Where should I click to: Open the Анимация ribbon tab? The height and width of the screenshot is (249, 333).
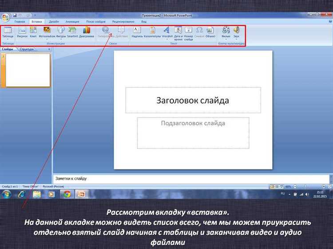(x=72, y=22)
